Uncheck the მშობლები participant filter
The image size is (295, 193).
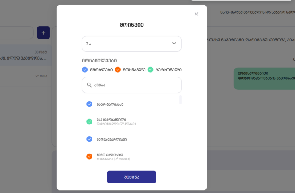(x=85, y=69)
